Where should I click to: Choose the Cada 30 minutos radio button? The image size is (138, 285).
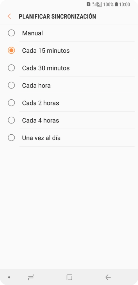(x=12, y=68)
